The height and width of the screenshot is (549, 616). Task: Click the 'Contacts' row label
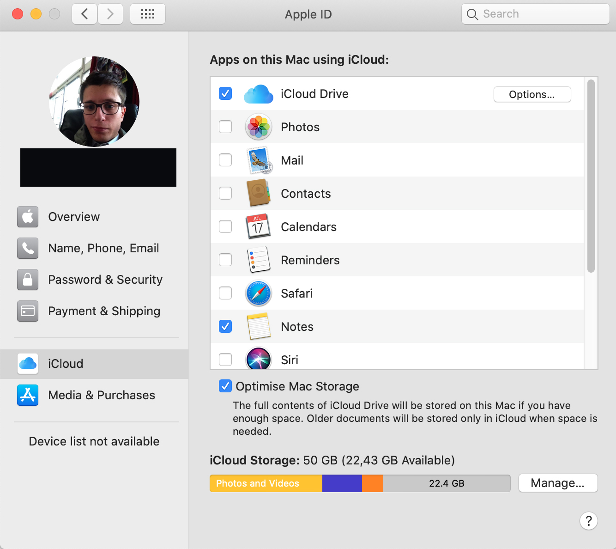coord(306,194)
